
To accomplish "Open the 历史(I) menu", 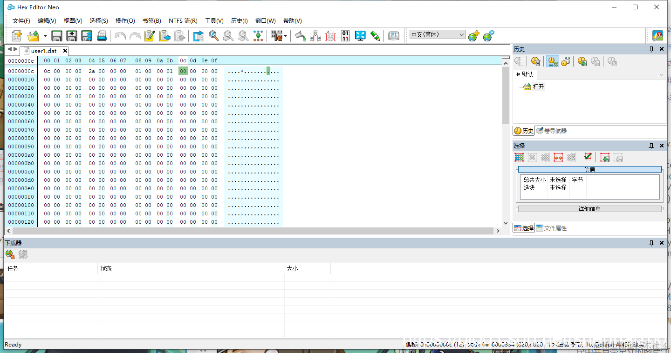I will (240, 21).
